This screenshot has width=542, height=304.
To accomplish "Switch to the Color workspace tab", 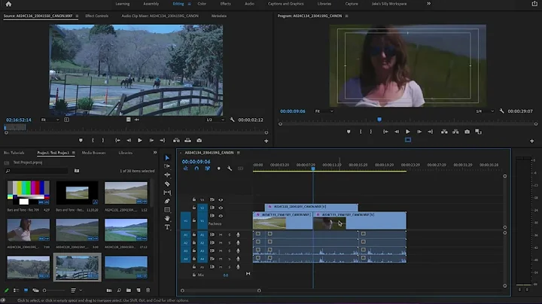I will pos(202,4).
